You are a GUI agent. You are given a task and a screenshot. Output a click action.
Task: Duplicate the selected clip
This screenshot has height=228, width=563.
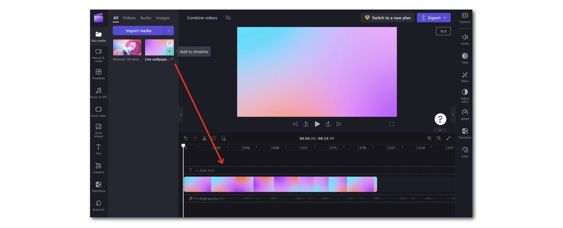click(x=224, y=138)
